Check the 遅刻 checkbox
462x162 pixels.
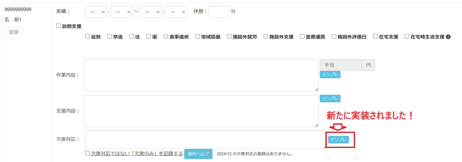coord(87,37)
